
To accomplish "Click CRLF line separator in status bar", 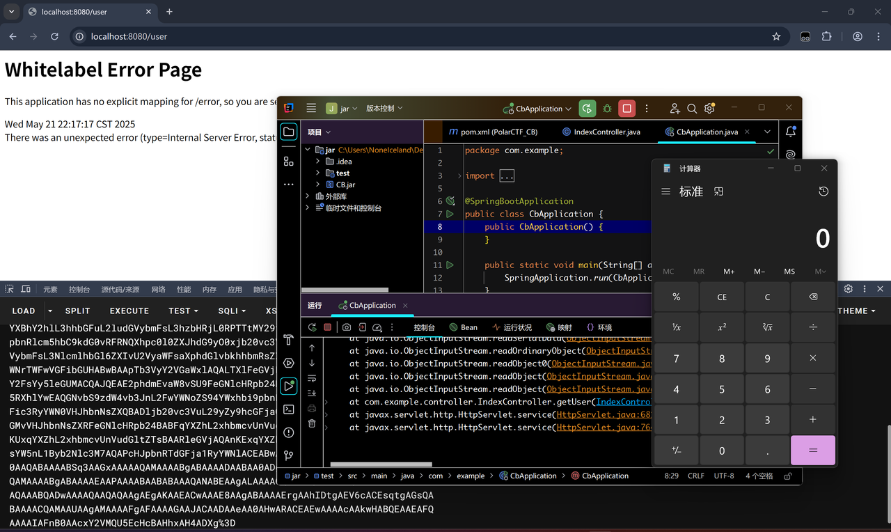I will pyautogui.click(x=696, y=476).
